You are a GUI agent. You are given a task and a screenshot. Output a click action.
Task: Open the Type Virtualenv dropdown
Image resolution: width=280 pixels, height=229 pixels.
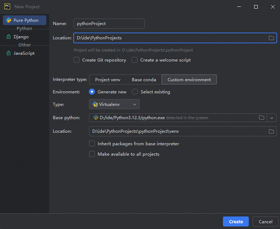click(x=114, y=104)
